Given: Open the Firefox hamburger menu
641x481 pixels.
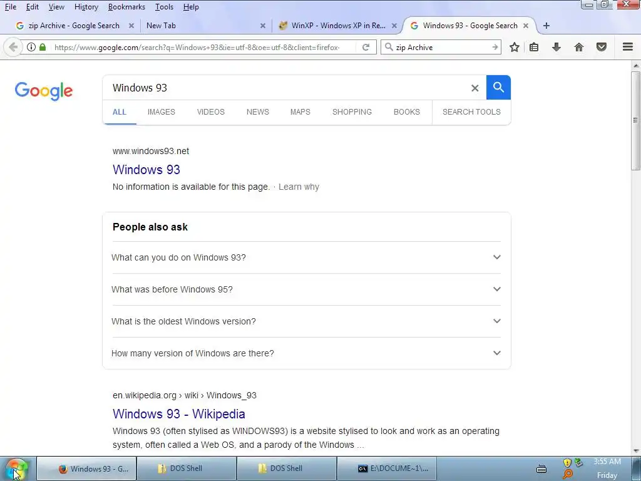Looking at the screenshot, I should pos(628,47).
